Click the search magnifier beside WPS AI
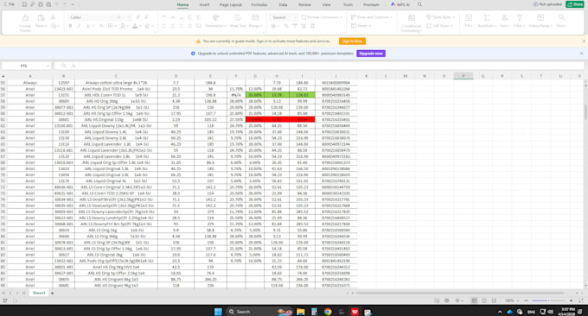 click(419, 4)
